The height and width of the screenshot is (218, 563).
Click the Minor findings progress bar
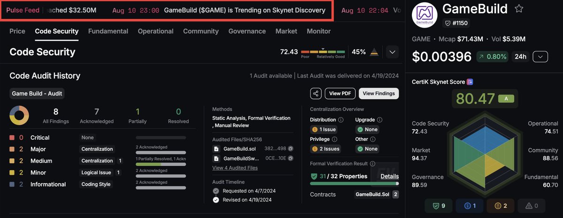point(160,176)
